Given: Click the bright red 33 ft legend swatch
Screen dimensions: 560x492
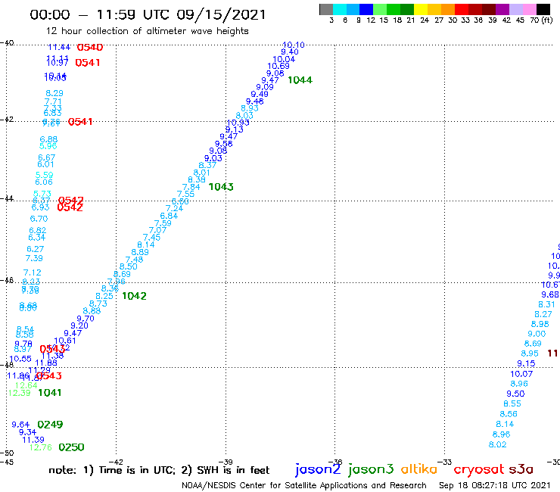Looking at the screenshot, I should coord(462,9).
